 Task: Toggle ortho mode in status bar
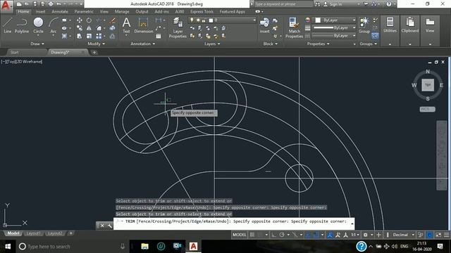click(x=273, y=235)
